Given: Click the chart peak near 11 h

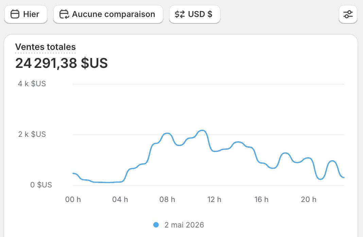Looking at the screenshot, I should point(202,131).
